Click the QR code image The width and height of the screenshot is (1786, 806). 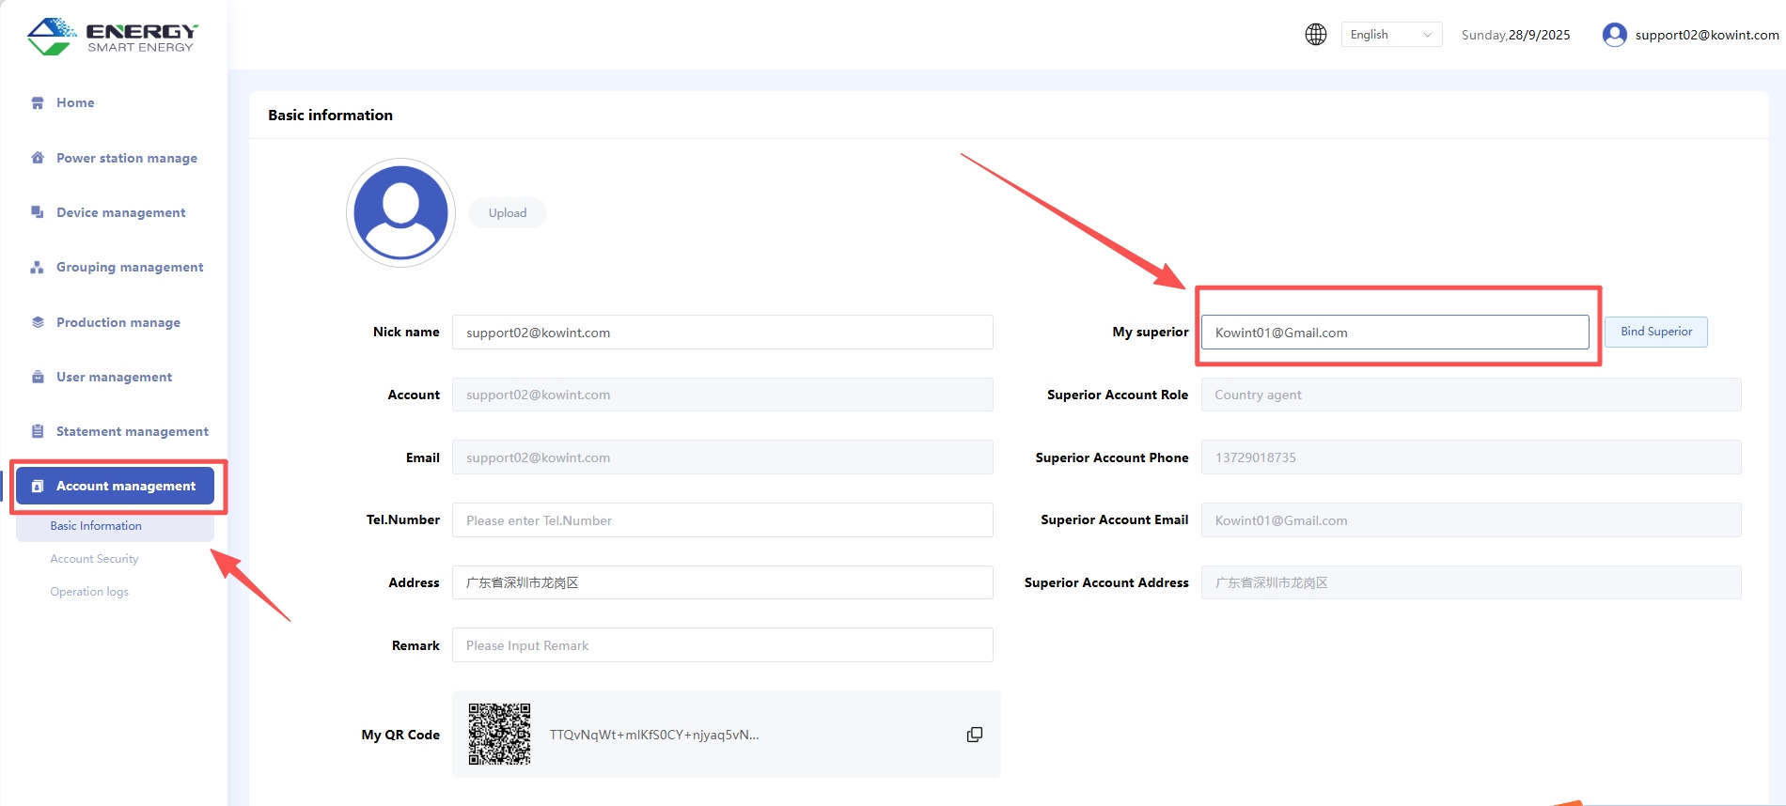(499, 734)
